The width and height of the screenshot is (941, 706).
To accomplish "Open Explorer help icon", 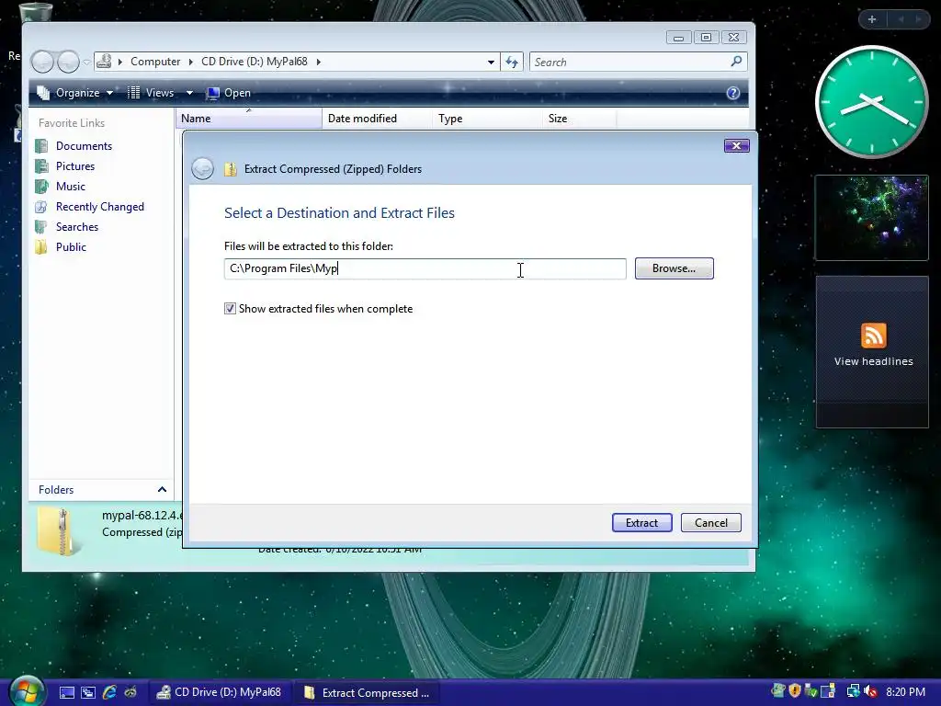I will point(732,93).
